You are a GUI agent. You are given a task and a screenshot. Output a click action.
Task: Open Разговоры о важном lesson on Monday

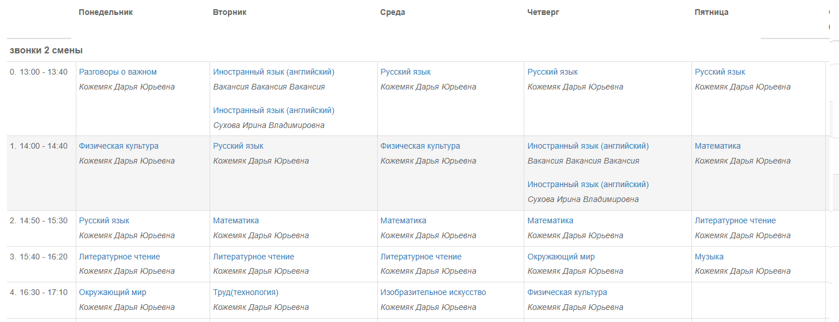coord(118,72)
